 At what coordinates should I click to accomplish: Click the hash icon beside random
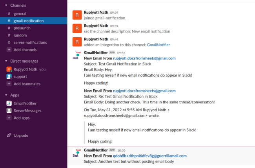click(9, 35)
